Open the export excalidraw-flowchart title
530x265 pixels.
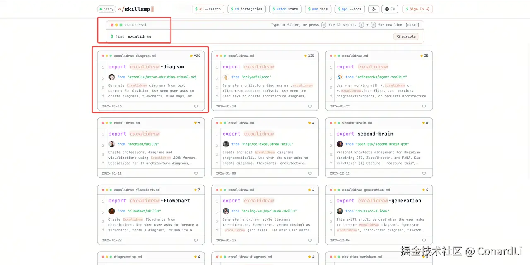[x=149, y=201]
